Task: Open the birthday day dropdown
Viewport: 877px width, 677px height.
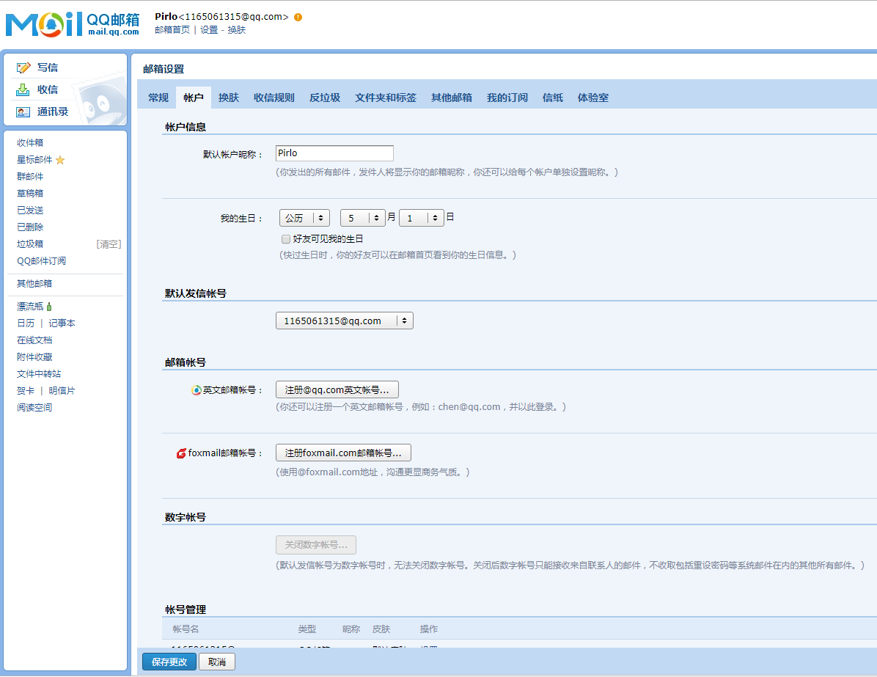Action: [x=421, y=218]
